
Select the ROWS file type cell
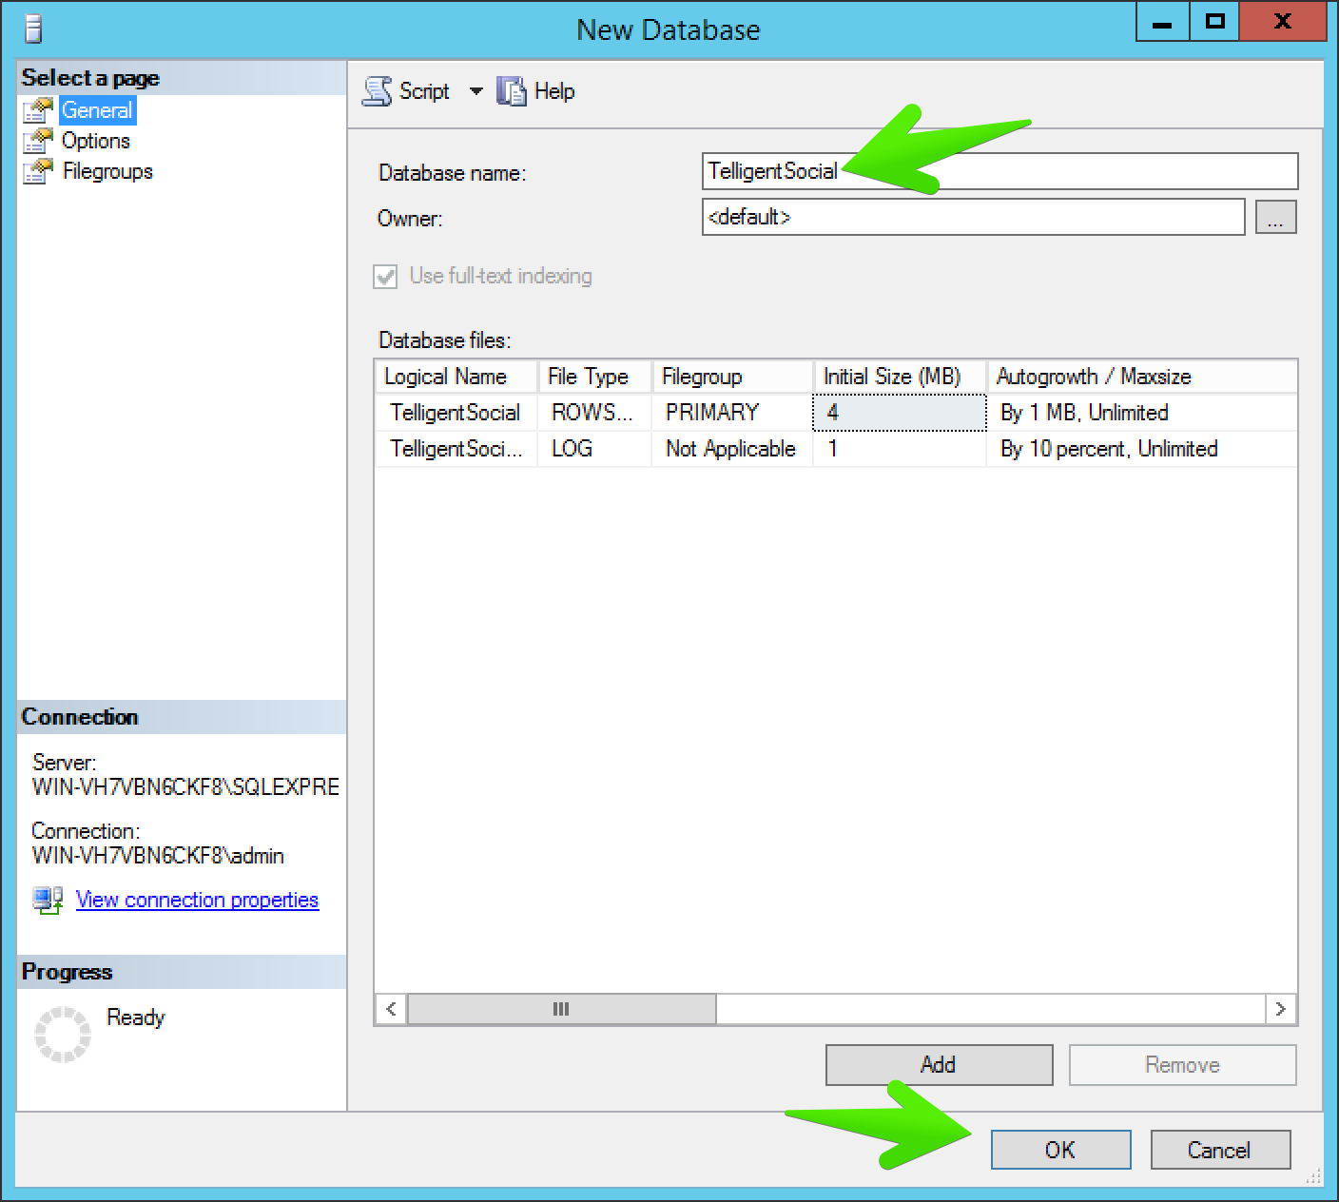[x=594, y=413]
